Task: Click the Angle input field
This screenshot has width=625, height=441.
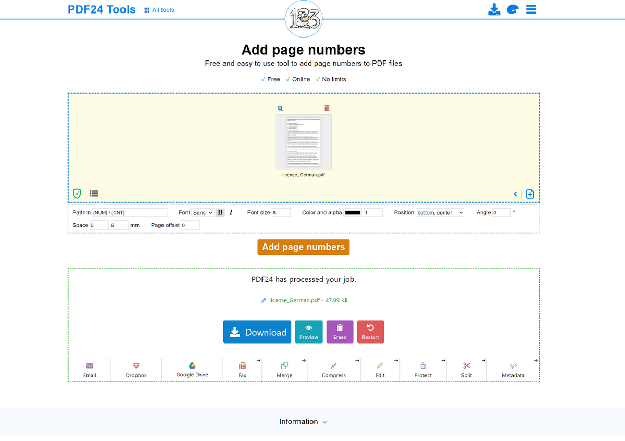Action: (502, 213)
